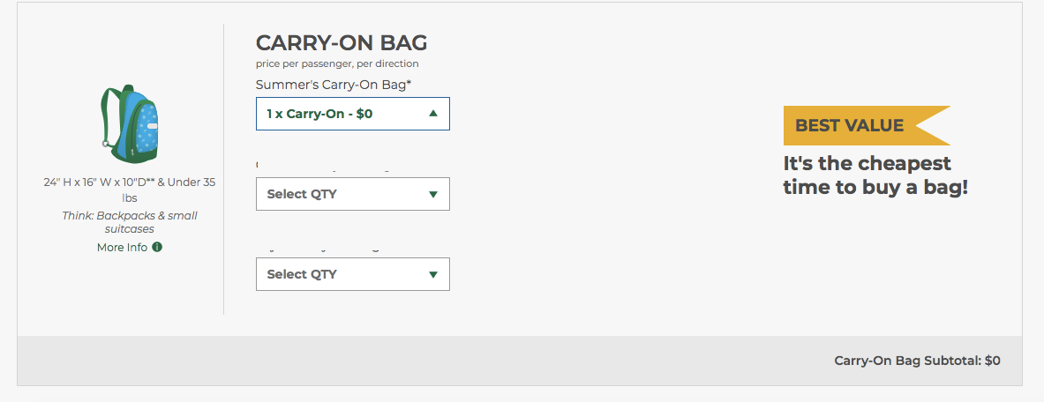Click the 'Backpacks & small suitcases' hint text

tap(130, 222)
